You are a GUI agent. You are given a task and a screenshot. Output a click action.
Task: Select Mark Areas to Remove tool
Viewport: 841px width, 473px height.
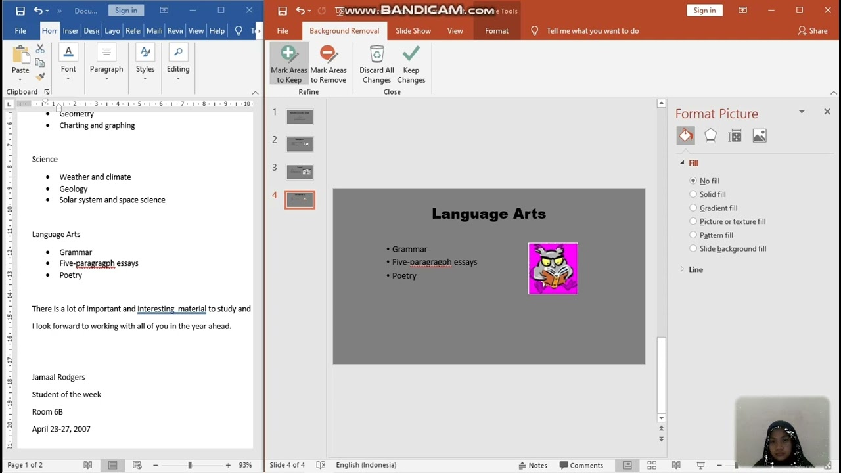click(328, 64)
